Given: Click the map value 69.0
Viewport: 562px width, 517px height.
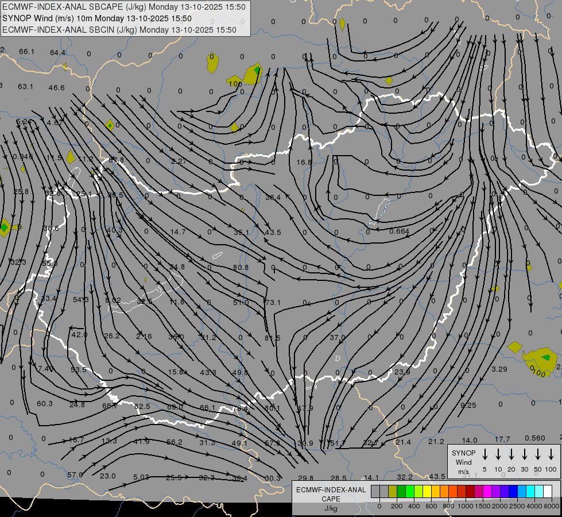Looking at the screenshot, I should pyautogui.click(x=175, y=407).
